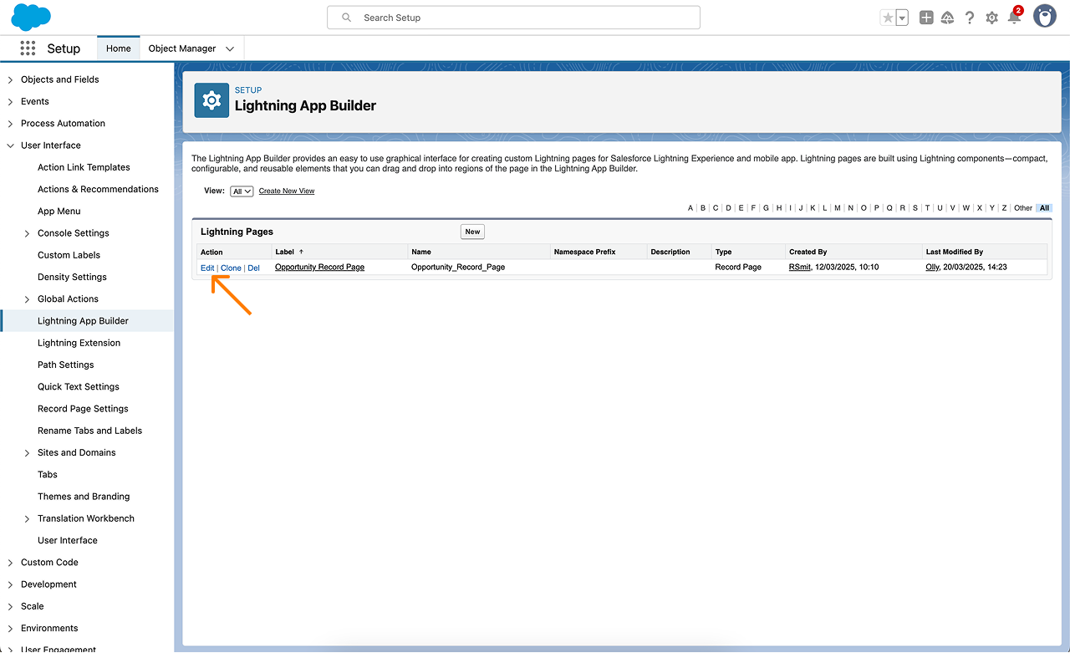The height and width of the screenshot is (653, 1070).
Task: Delete the Opportunity Record Page via Del
Action: tap(253, 268)
